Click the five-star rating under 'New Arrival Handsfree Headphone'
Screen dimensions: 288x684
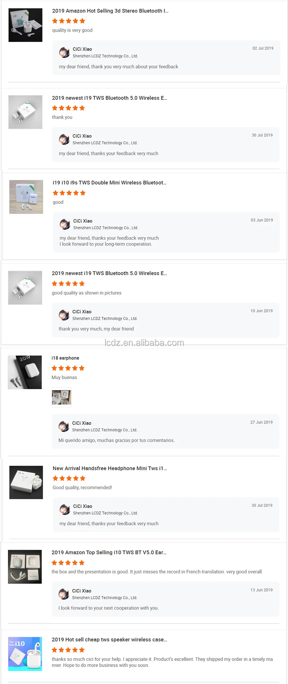pyautogui.click(x=69, y=479)
